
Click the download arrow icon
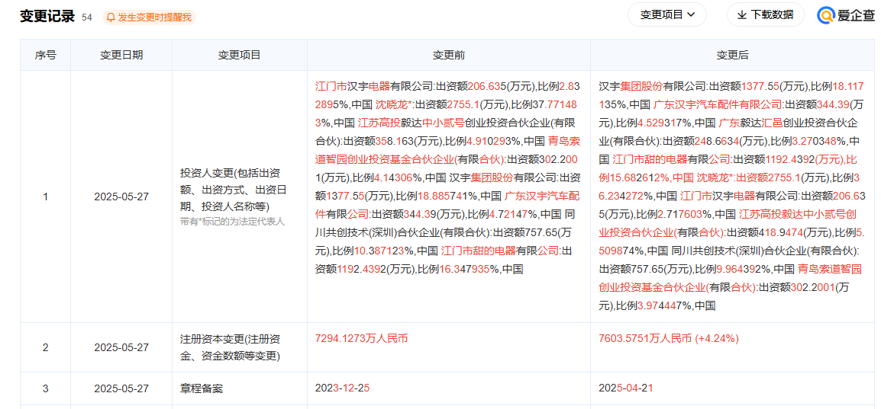pos(741,14)
